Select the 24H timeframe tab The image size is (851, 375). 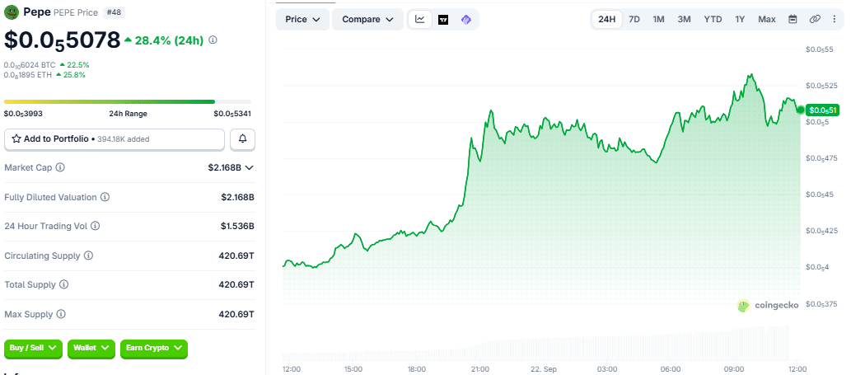click(x=607, y=20)
